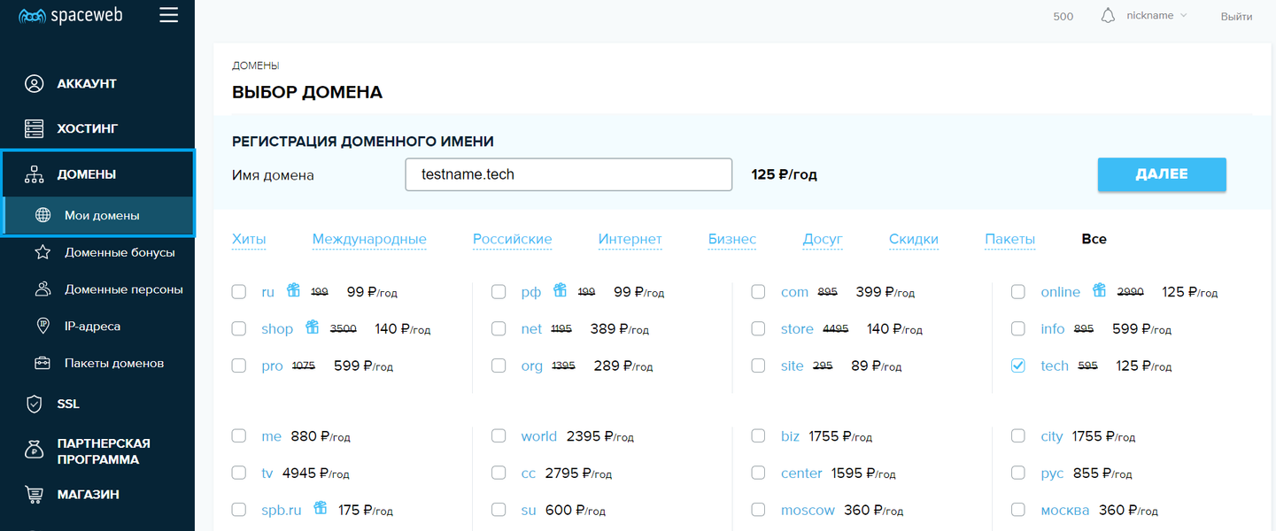
Task: Collapse the Домены sidebar section
Action: click(x=87, y=174)
